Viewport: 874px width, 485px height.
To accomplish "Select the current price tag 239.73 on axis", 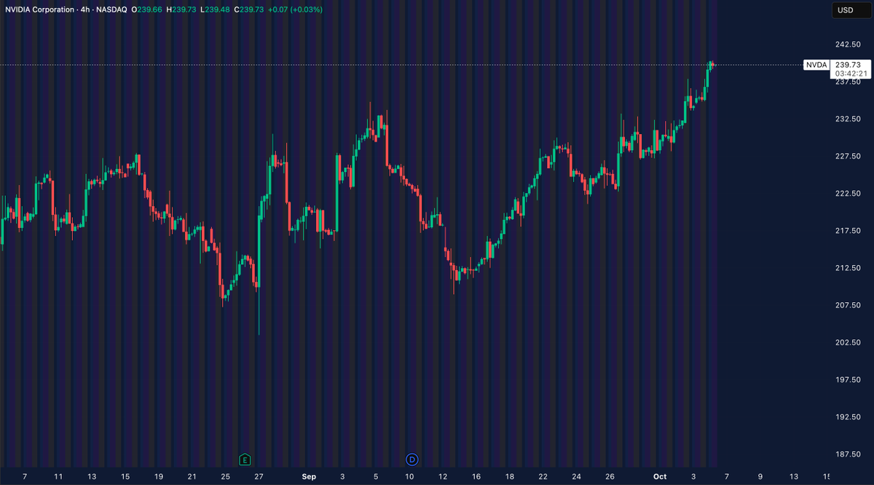I will tap(848, 65).
